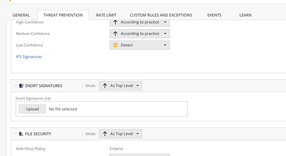Image resolution: width=286 pixels, height=156 pixels.
Task: Upload a Snort signatures file
Action: pyautogui.click(x=32, y=109)
